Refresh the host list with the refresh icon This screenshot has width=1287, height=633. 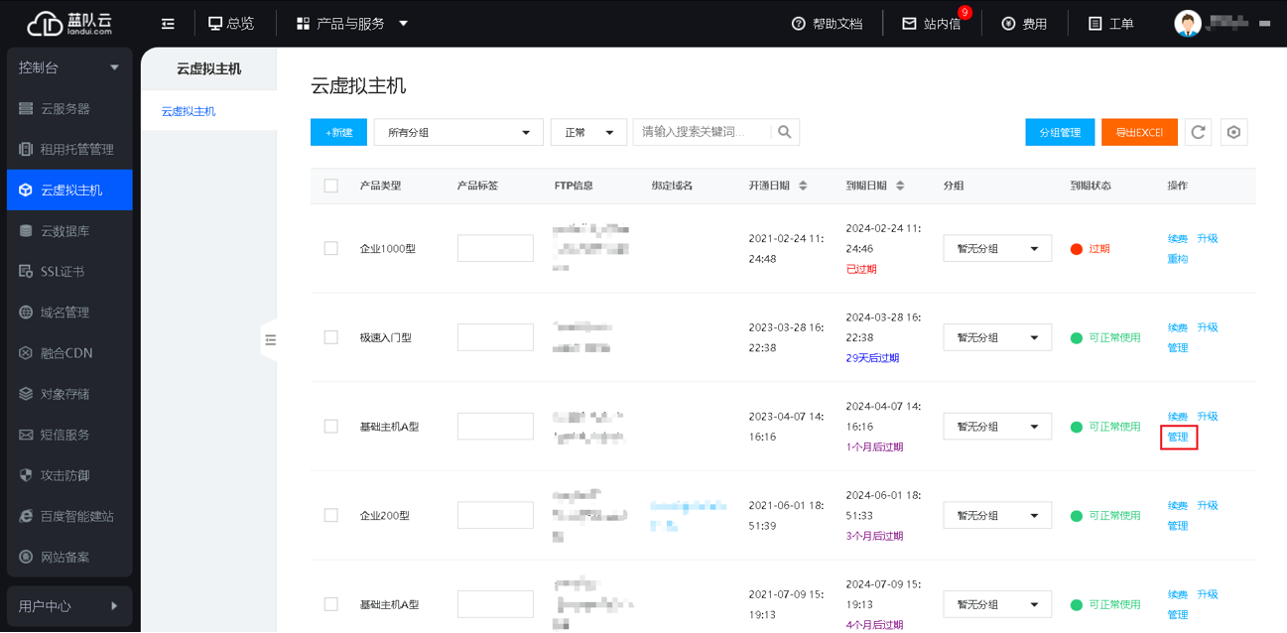[1198, 131]
